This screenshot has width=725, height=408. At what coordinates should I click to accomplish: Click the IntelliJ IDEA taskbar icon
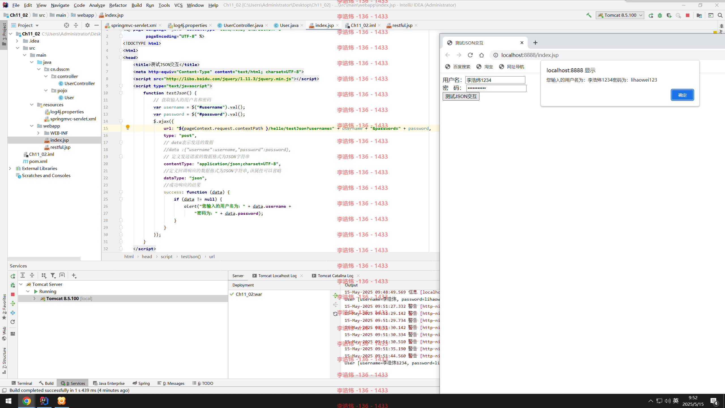(x=44, y=401)
